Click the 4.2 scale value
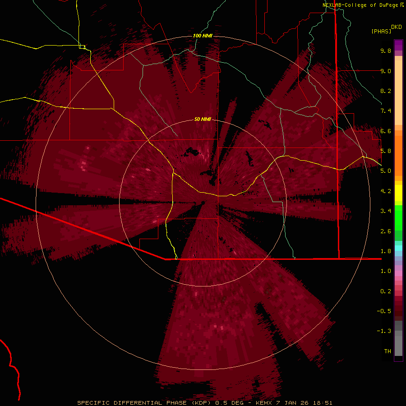This screenshot has width=406, height=406. 386,191
